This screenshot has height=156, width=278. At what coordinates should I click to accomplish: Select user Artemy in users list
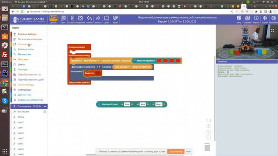click(x=21, y=117)
